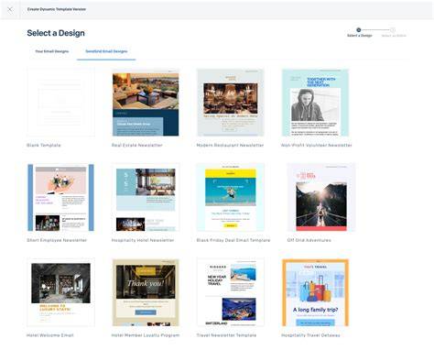Select the Hospitality Travel Getaway thumbnail
The width and height of the screenshot is (434, 350).
click(x=315, y=292)
